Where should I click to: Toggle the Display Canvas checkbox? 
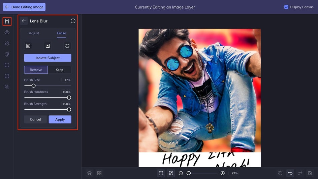pos(286,7)
